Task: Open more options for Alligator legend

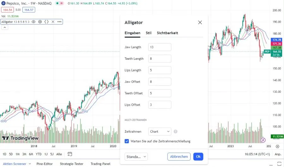Action: coord(59,22)
